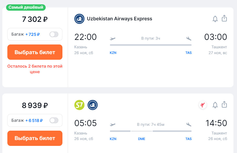
Task: Click Uzbekistan Airways logo next to S7
Action: [93, 105]
